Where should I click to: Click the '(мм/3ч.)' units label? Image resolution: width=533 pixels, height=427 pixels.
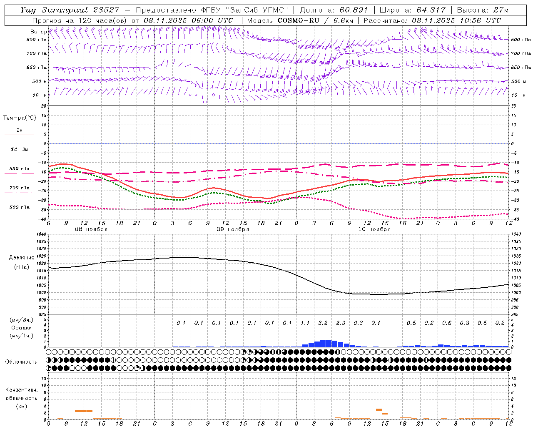[x=22, y=320]
